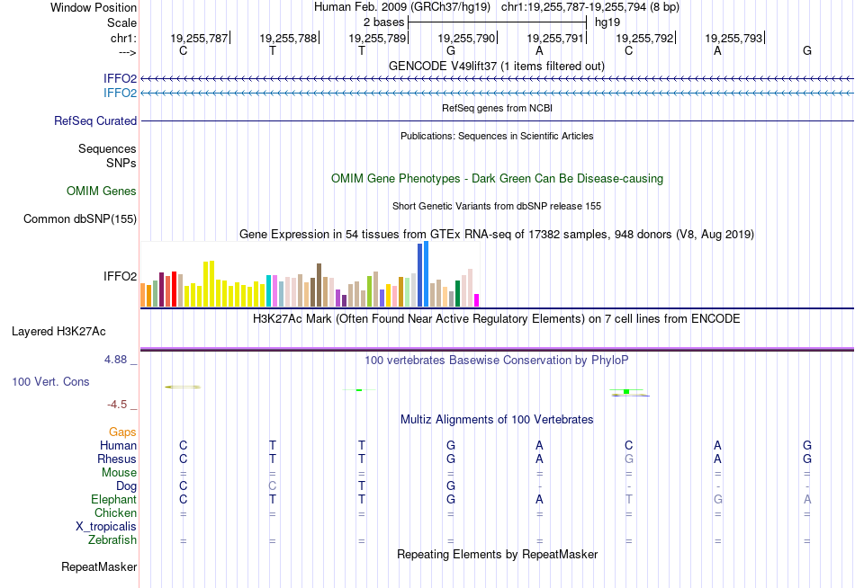The image size is (855, 588).
Task: Click the OMIM Gene Phenotypes green title
Action: click(x=498, y=178)
